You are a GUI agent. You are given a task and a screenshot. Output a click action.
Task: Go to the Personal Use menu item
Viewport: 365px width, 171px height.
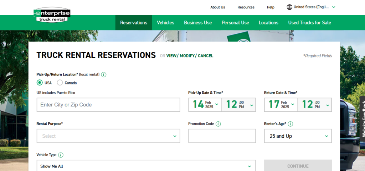235,23
